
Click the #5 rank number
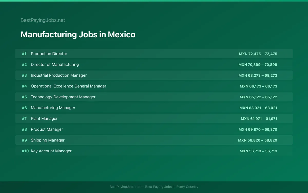[x=24, y=97]
